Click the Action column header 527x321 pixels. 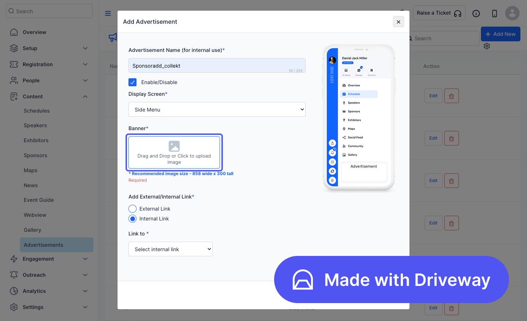431,66
